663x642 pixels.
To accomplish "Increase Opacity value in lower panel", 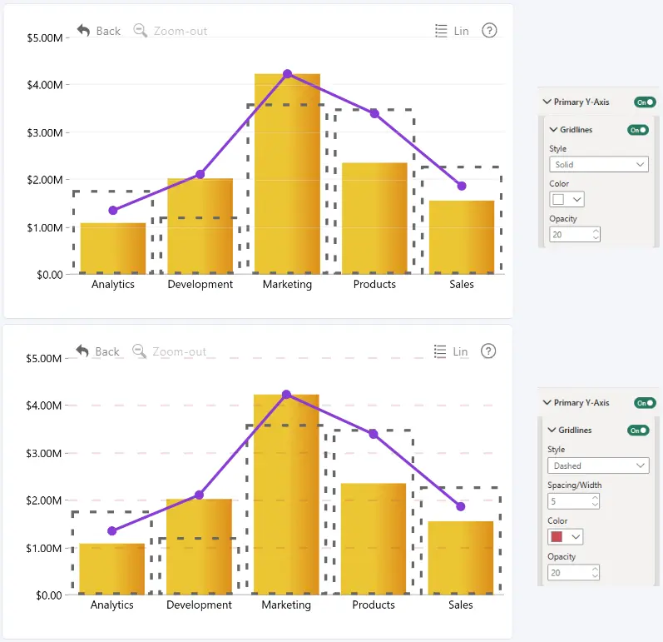I will (x=595, y=570).
